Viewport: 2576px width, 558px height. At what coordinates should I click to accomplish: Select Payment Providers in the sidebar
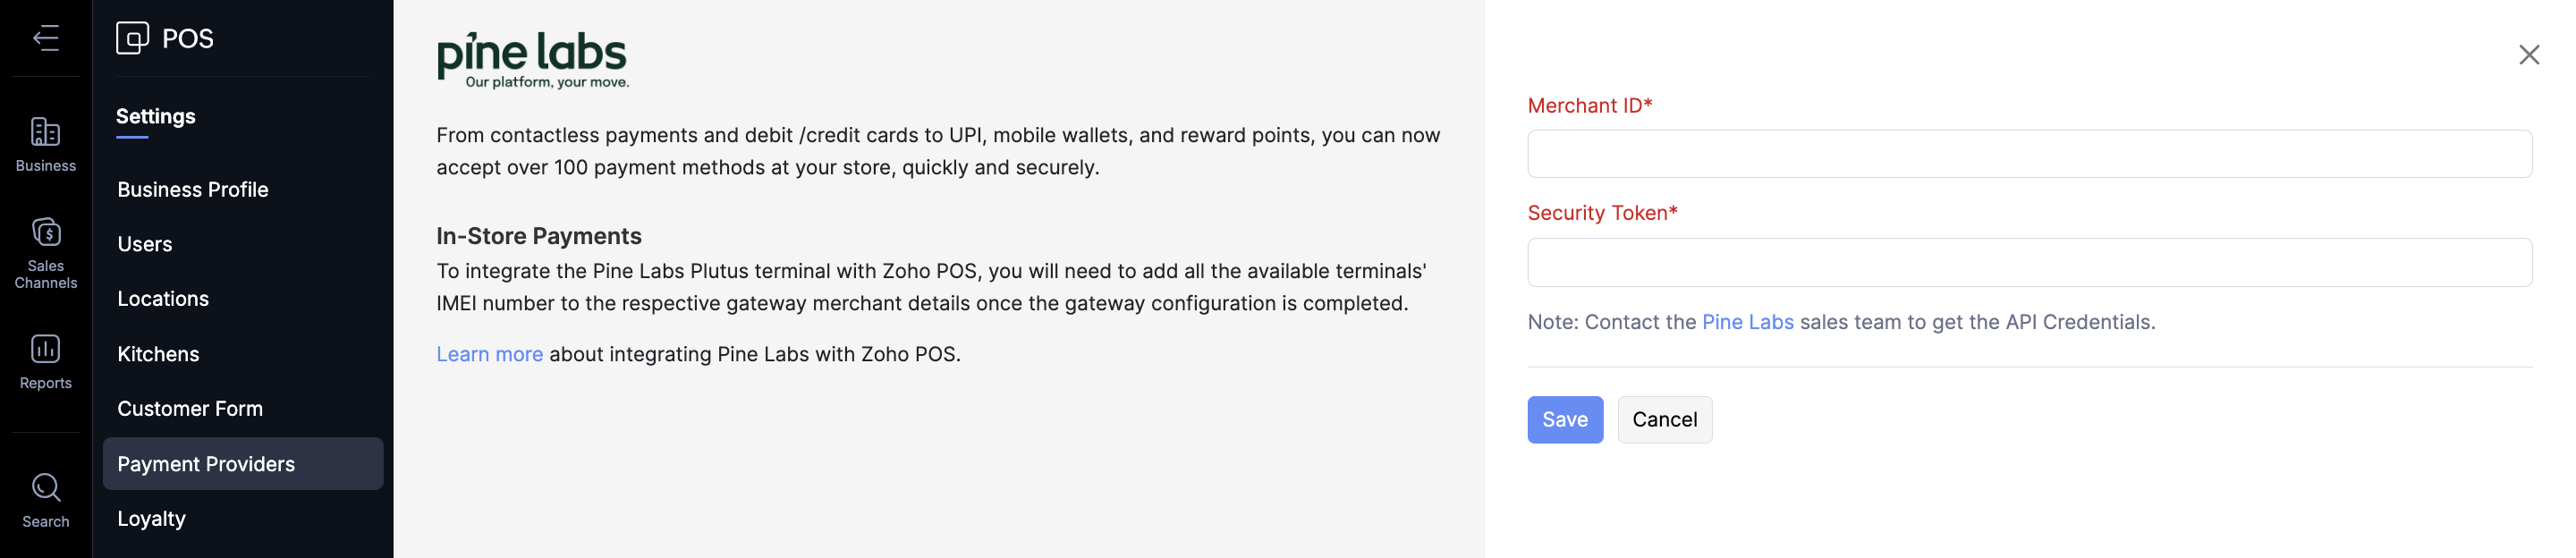click(206, 464)
